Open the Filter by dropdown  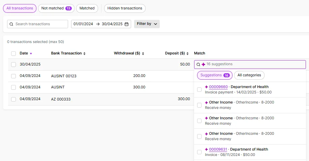(147, 24)
